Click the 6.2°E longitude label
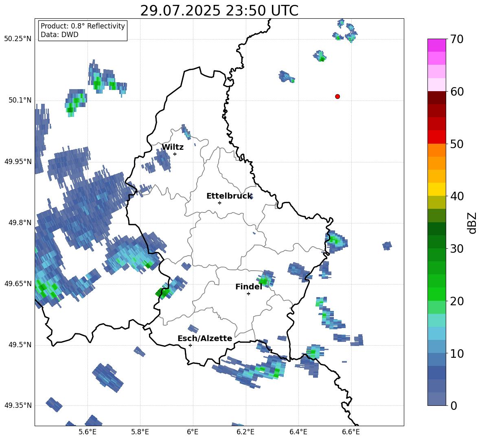The image size is (482, 440). point(245,432)
